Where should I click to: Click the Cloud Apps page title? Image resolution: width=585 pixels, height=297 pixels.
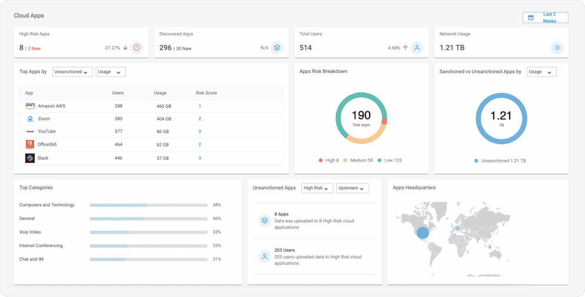tap(29, 16)
